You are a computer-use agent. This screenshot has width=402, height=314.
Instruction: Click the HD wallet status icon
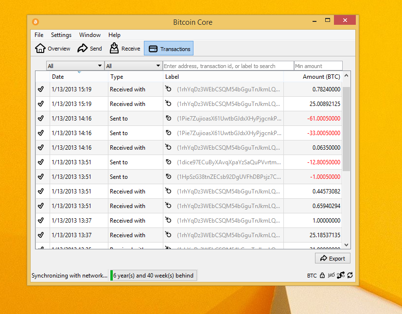click(x=331, y=275)
